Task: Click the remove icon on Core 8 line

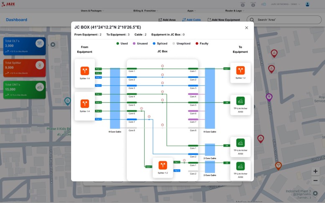Action: 162,125
